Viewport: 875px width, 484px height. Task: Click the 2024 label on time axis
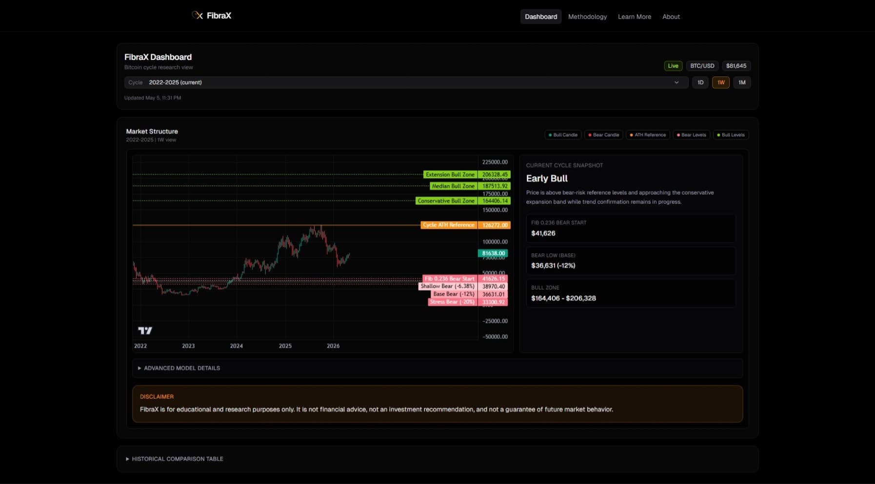point(237,346)
